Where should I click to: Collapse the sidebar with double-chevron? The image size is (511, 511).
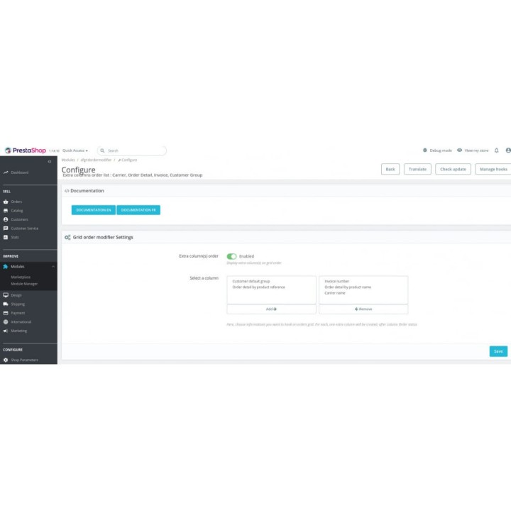[50, 162]
